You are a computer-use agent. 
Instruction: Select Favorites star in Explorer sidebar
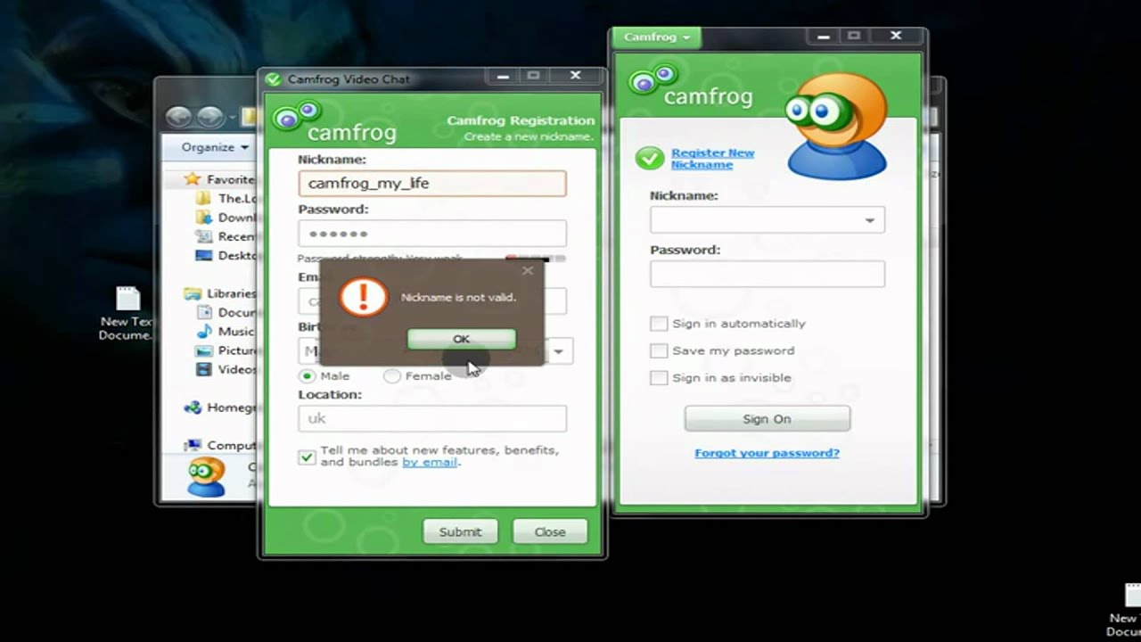pos(192,179)
